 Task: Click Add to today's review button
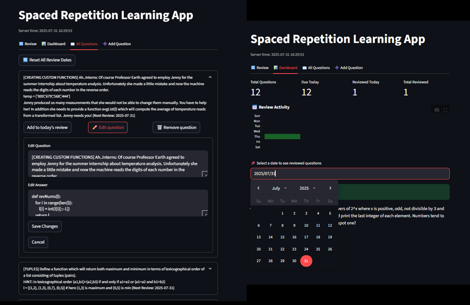point(47,127)
